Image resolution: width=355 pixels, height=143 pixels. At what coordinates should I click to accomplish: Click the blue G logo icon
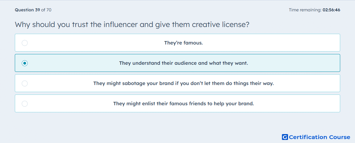pos(285,137)
